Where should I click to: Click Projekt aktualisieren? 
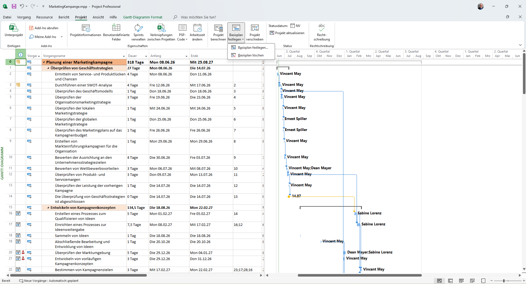pos(287,33)
